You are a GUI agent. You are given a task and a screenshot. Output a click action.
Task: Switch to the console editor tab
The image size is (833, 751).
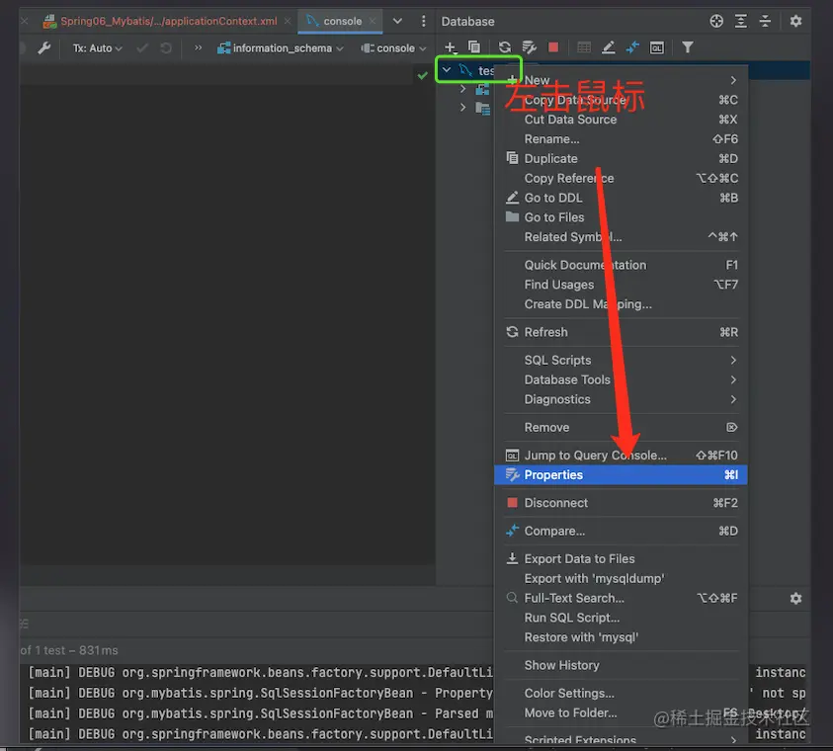342,21
